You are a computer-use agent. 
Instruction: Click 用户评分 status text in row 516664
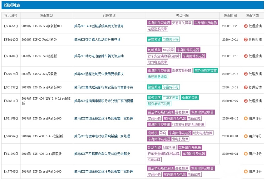(255, 136)
